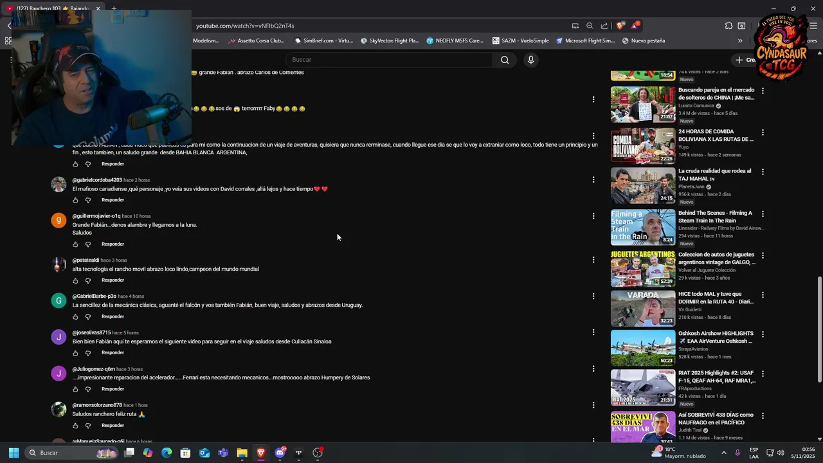Open the Brave Shields lion icon
Screen dimensions: 823x463
[x=620, y=26]
